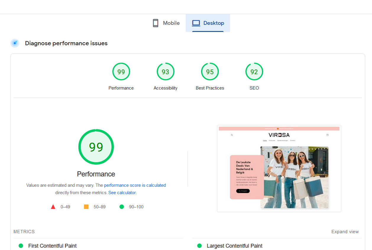Viewport: 372px width, 250px height.
Task: Open the See calculator link
Action: [x=122, y=193]
